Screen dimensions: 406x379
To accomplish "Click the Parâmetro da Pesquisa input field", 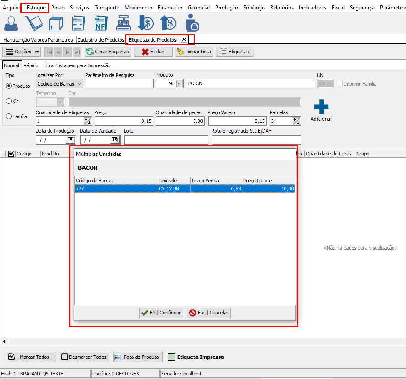I will click(x=119, y=84).
